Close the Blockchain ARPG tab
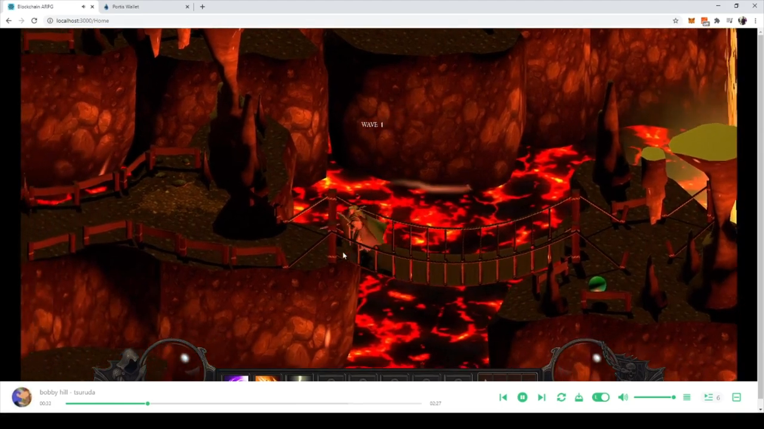Image resolution: width=764 pixels, height=429 pixels. click(92, 7)
